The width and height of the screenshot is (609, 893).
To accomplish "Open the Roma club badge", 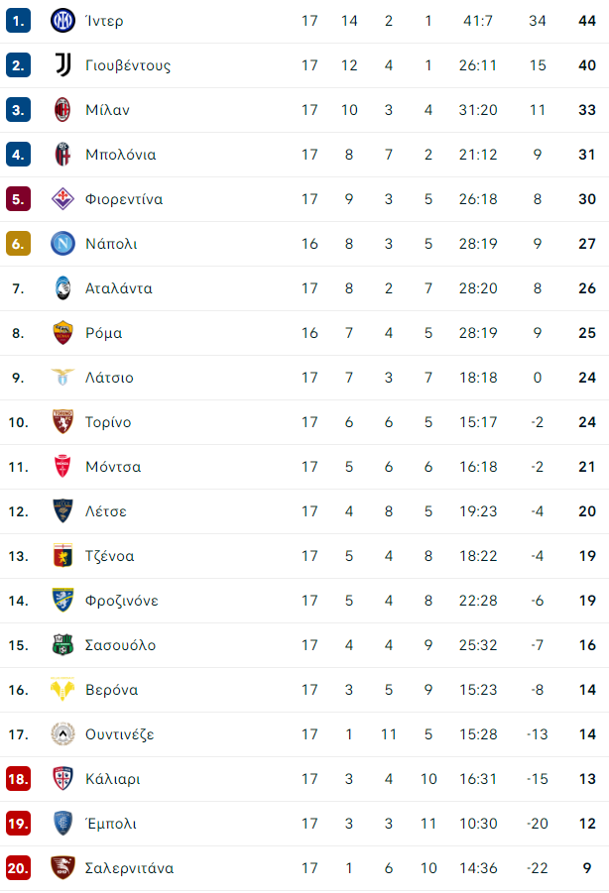I will (x=62, y=333).
